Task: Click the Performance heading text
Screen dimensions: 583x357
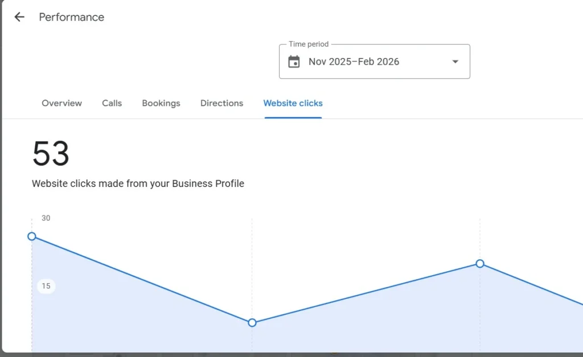Action: 71,17
